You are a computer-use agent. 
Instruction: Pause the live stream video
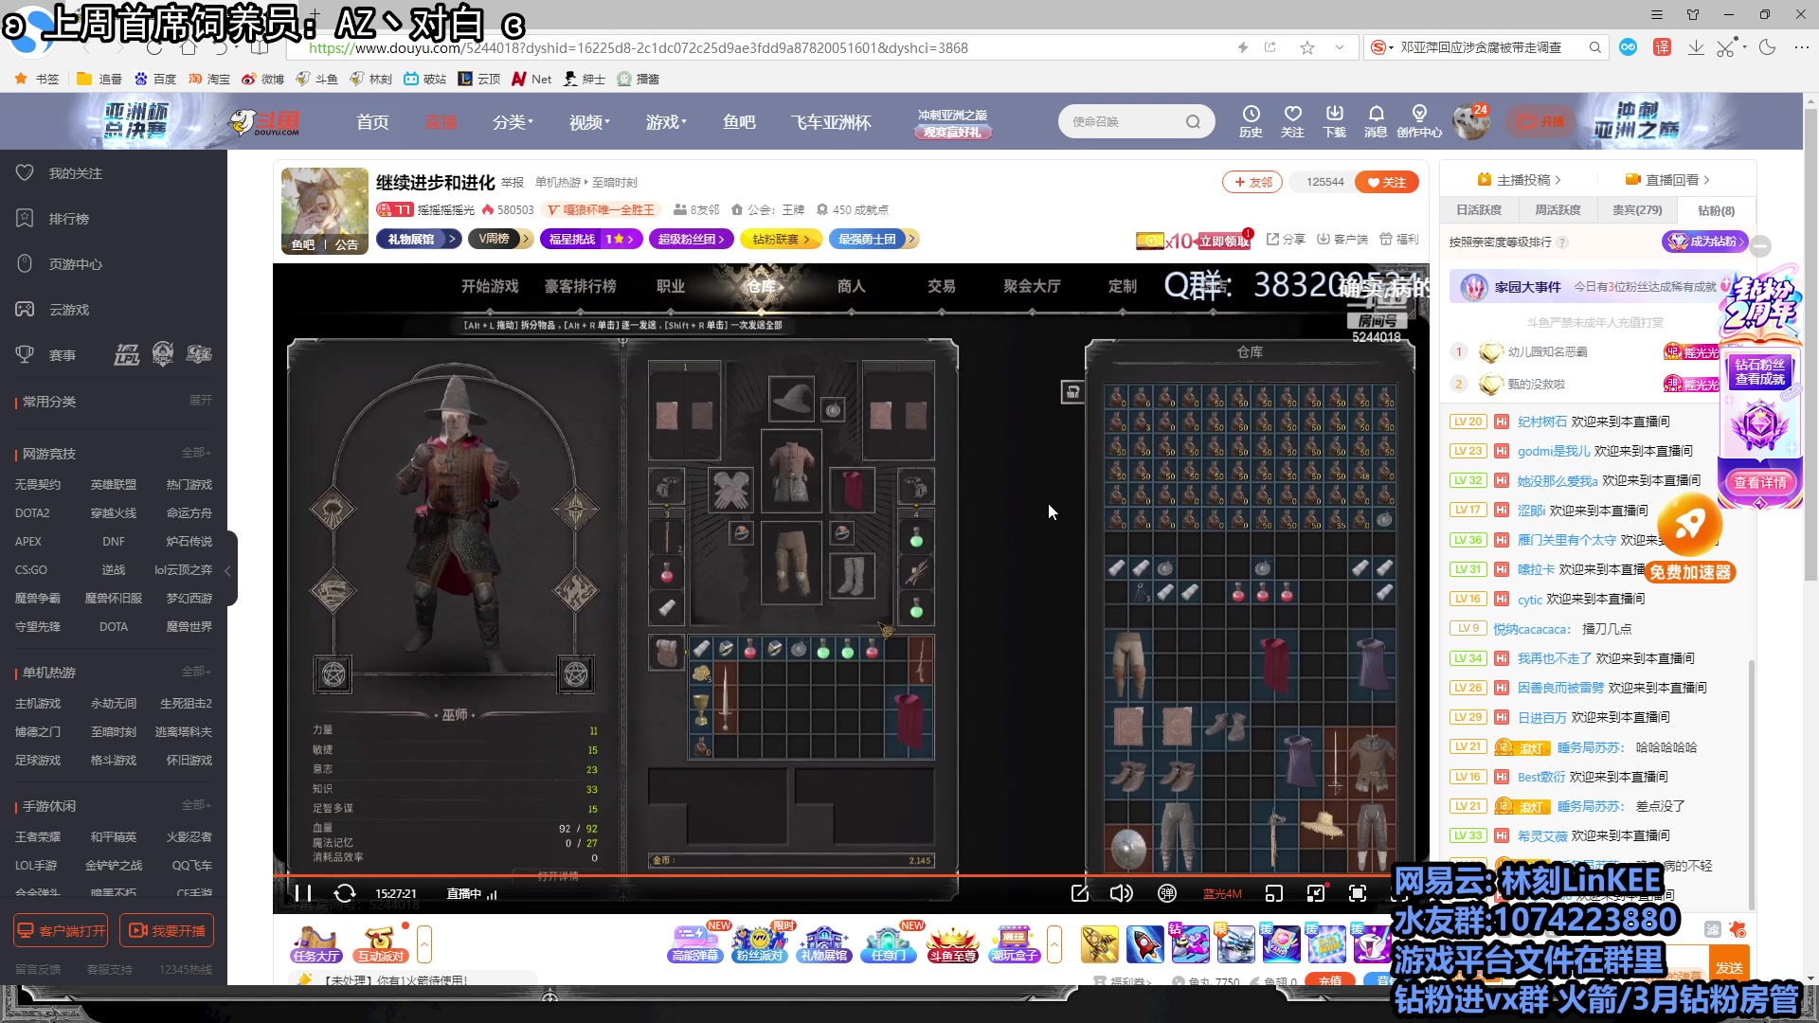click(x=303, y=893)
